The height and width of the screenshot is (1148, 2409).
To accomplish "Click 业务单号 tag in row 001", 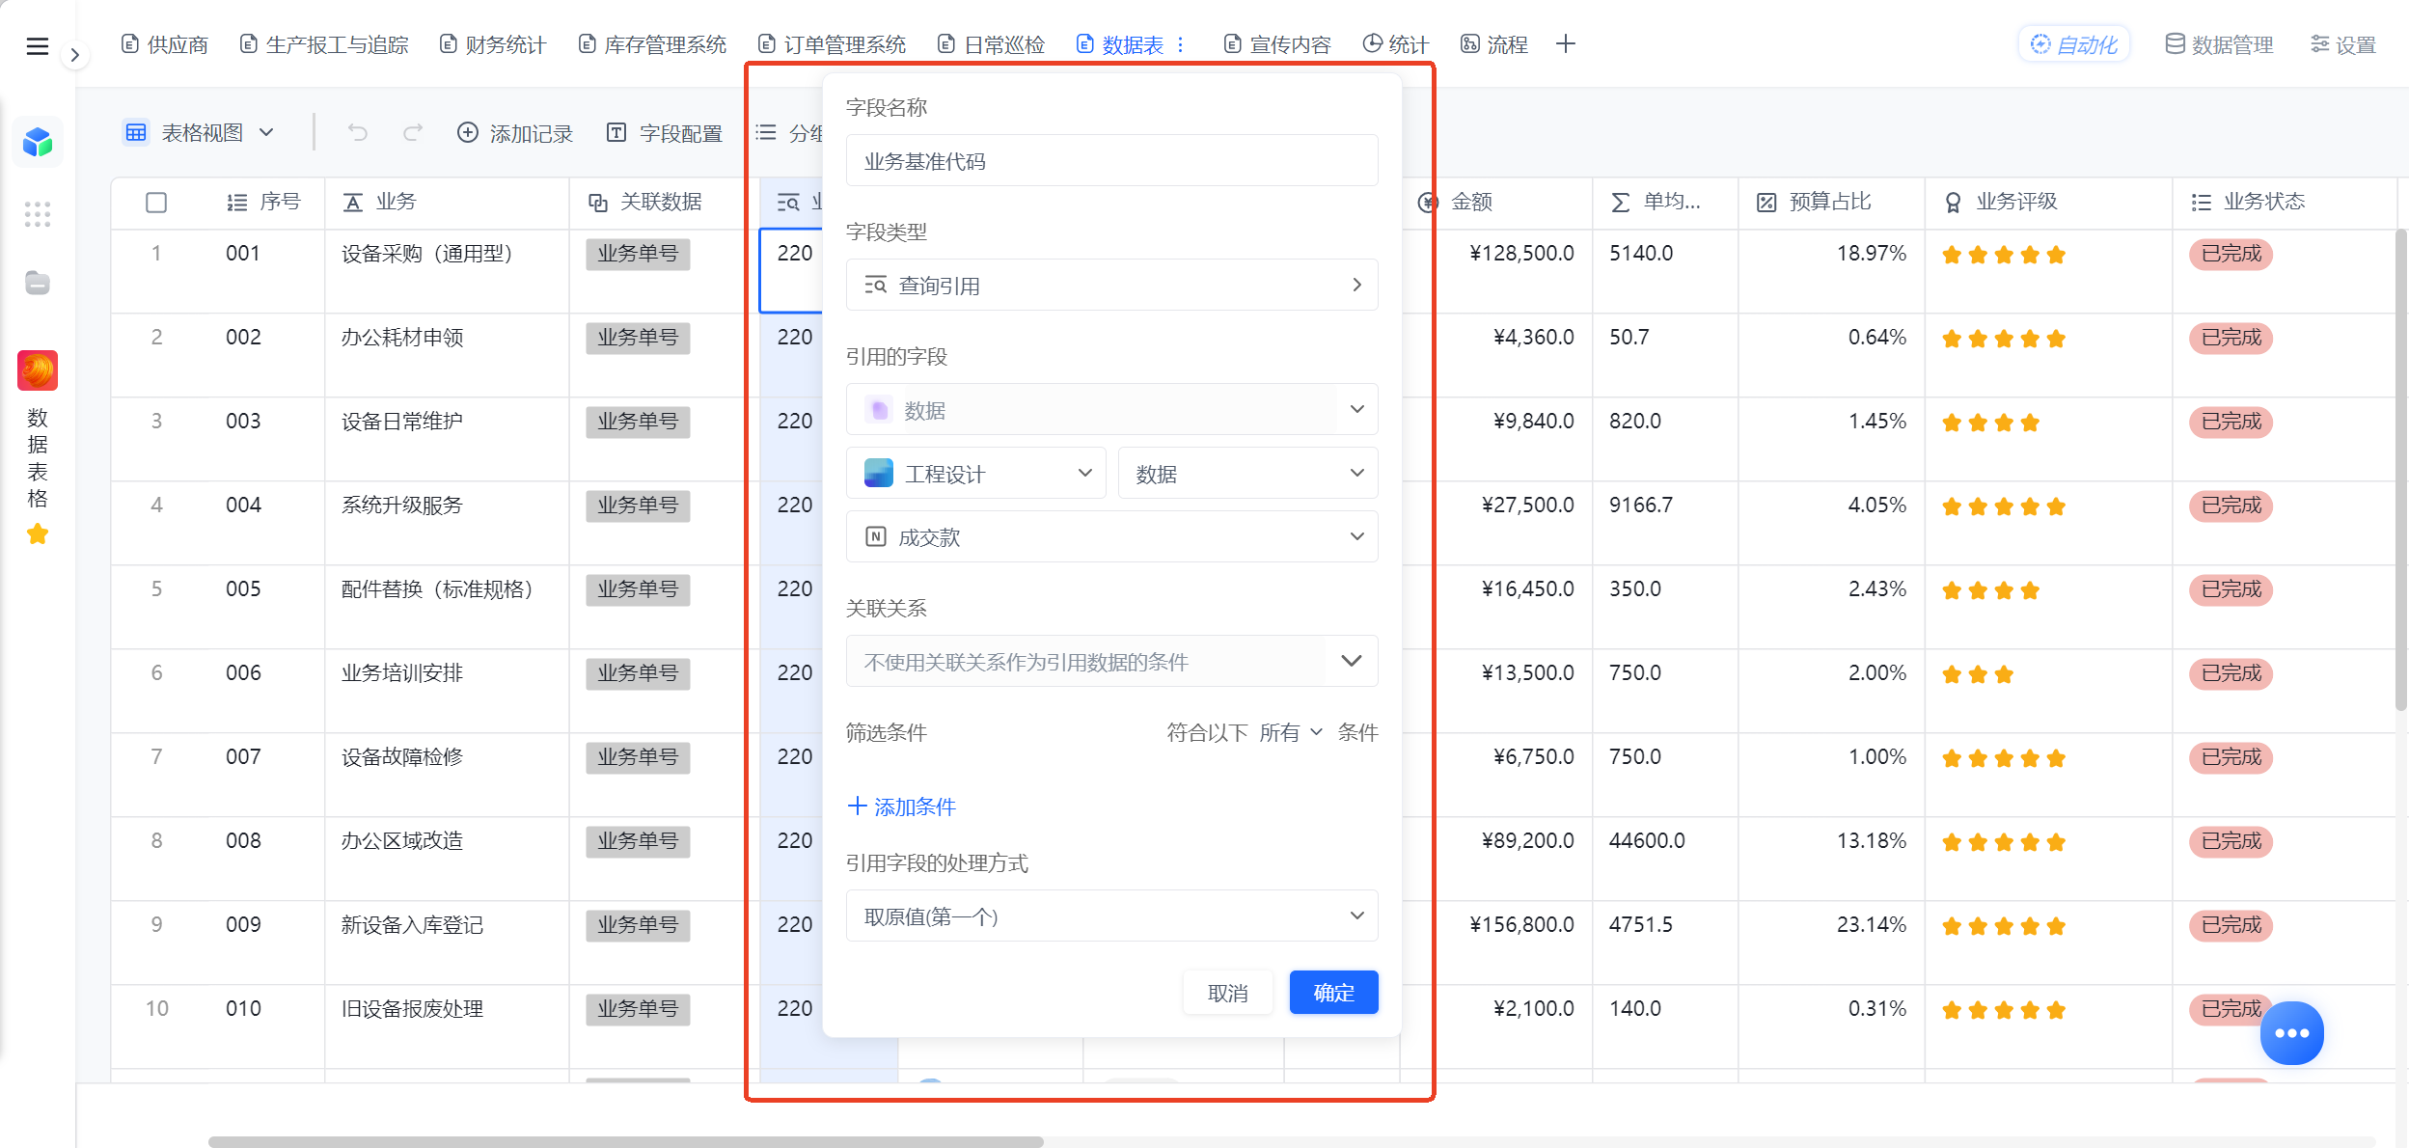I will [638, 254].
